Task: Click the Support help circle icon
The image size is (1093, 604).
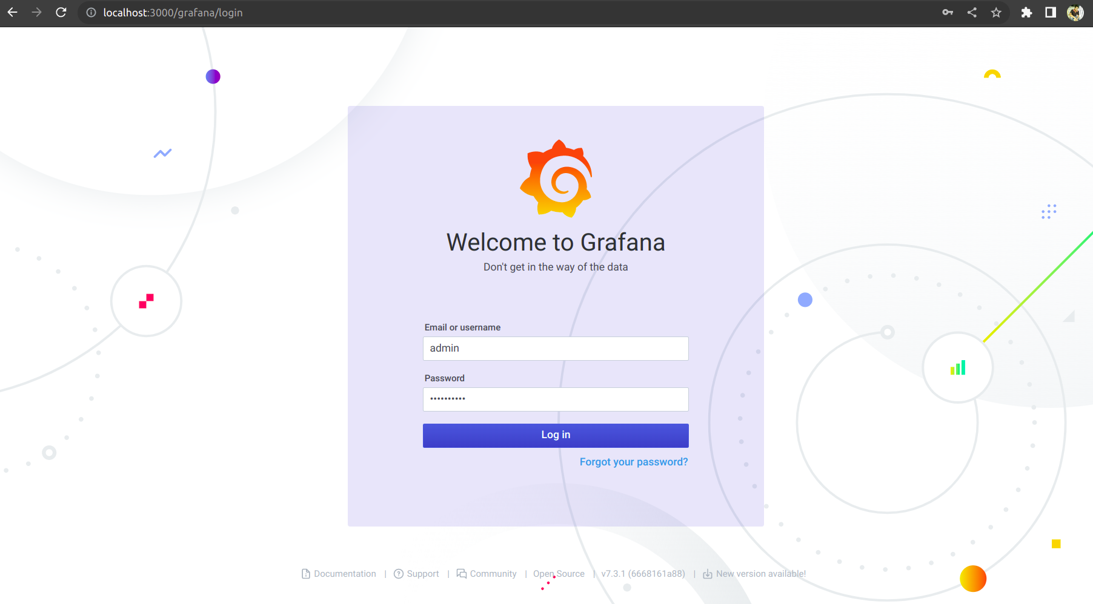Action: pyautogui.click(x=399, y=573)
